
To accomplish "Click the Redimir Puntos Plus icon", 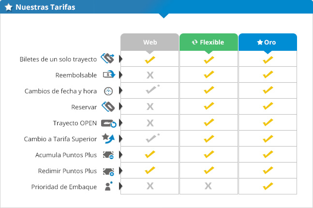I will pyautogui.click(x=108, y=171).
